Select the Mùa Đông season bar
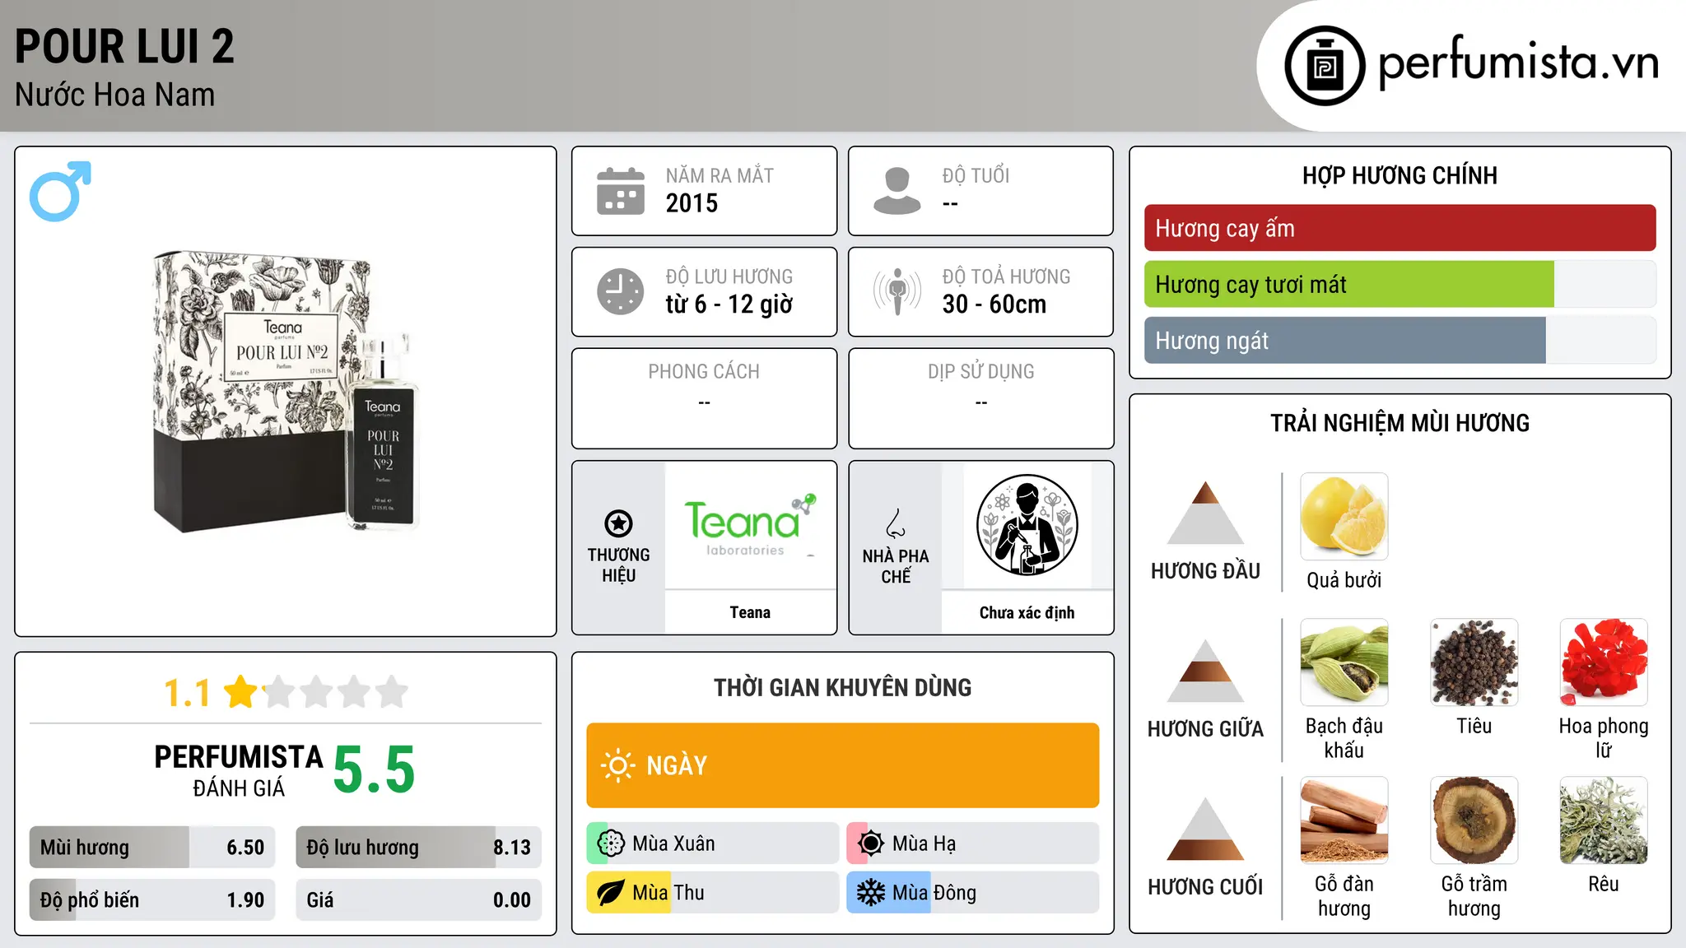Image resolution: width=1686 pixels, height=948 pixels. point(973,893)
